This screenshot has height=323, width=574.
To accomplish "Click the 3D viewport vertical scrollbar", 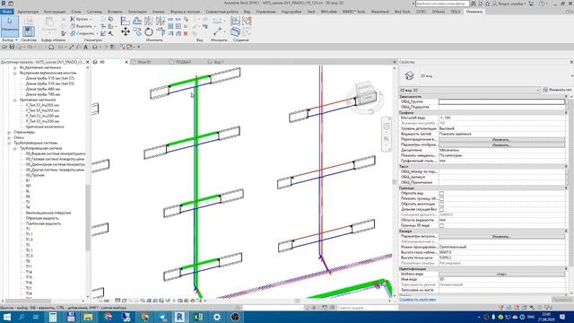I will pos(395,181).
